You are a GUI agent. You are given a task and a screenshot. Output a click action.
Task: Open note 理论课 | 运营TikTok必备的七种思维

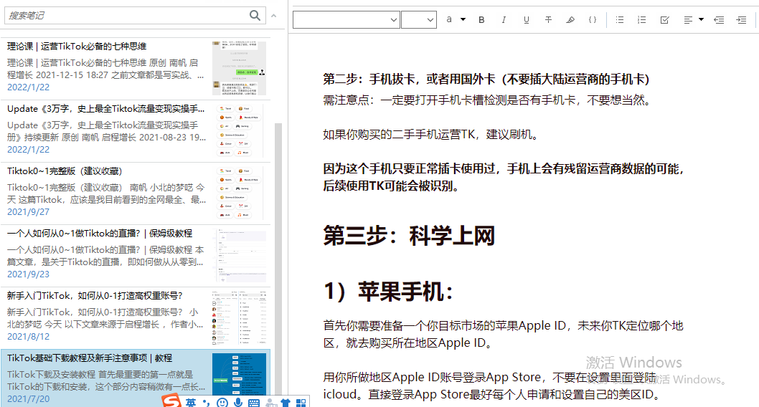pos(136,69)
